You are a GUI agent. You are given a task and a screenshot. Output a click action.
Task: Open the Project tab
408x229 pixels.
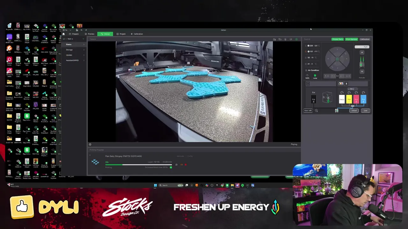point(121,34)
